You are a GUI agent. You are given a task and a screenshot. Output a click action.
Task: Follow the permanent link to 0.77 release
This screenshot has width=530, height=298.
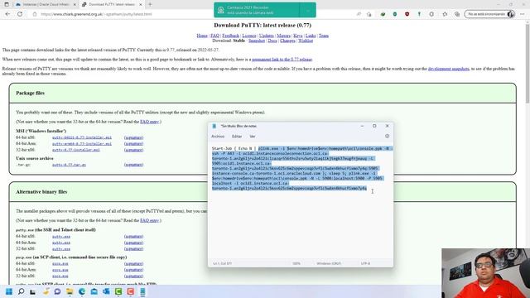pyautogui.click(x=282, y=60)
